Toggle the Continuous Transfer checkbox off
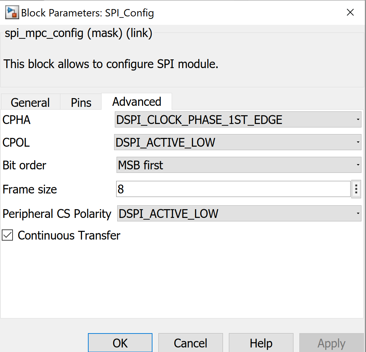Image resolution: width=366 pixels, height=352 pixels. coord(7,235)
